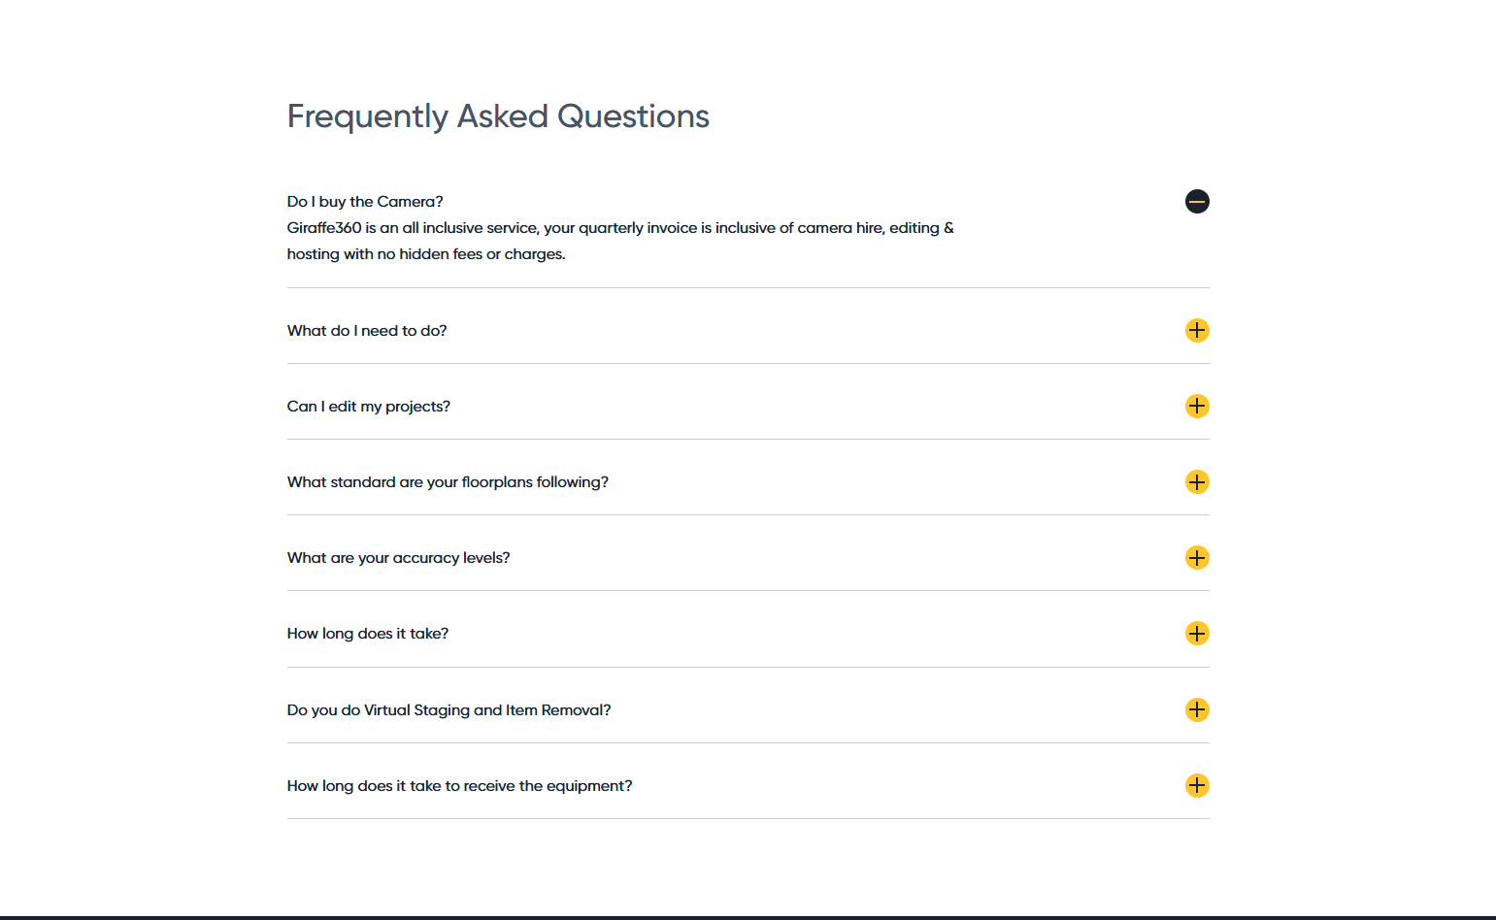1496x920 pixels.
Task: Select the "What do I need to do?" question text
Action: coord(366,330)
